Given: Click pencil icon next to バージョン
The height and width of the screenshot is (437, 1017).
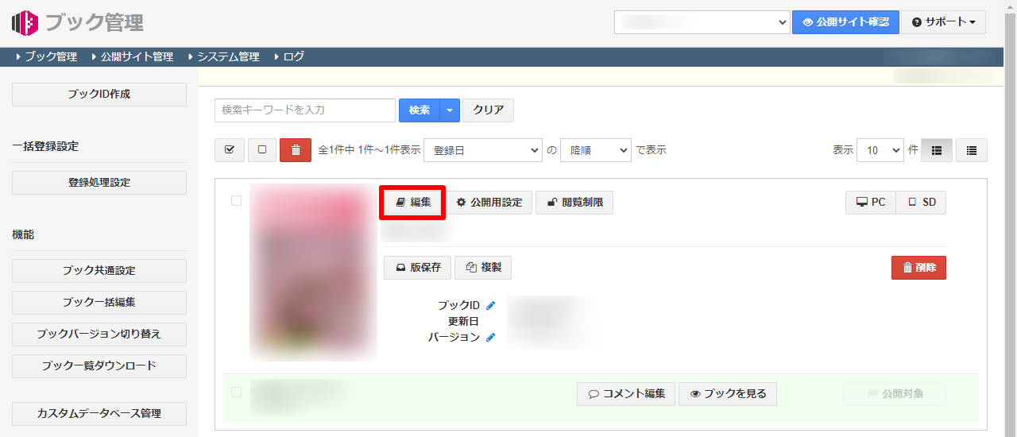Looking at the screenshot, I should [491, 337].
